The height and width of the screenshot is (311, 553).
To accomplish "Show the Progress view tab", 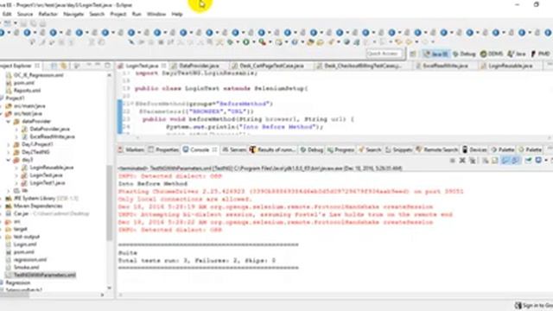I will 340,149.
